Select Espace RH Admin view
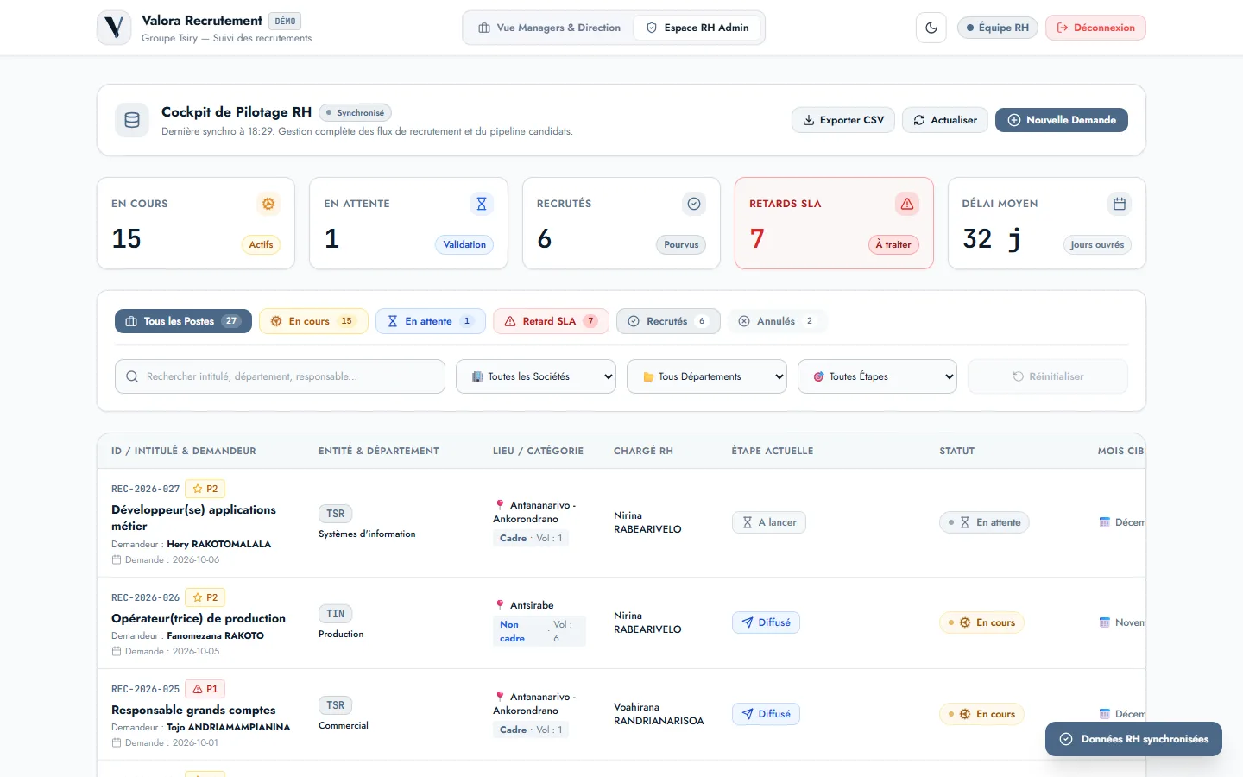1243x777 pixels. click(x=697, y=28)
